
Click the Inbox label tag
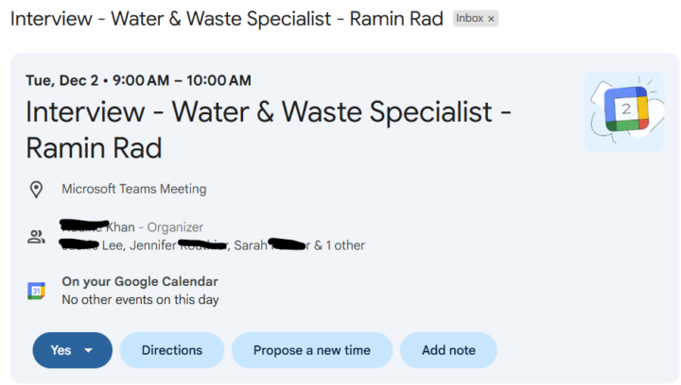pos(470,19)
